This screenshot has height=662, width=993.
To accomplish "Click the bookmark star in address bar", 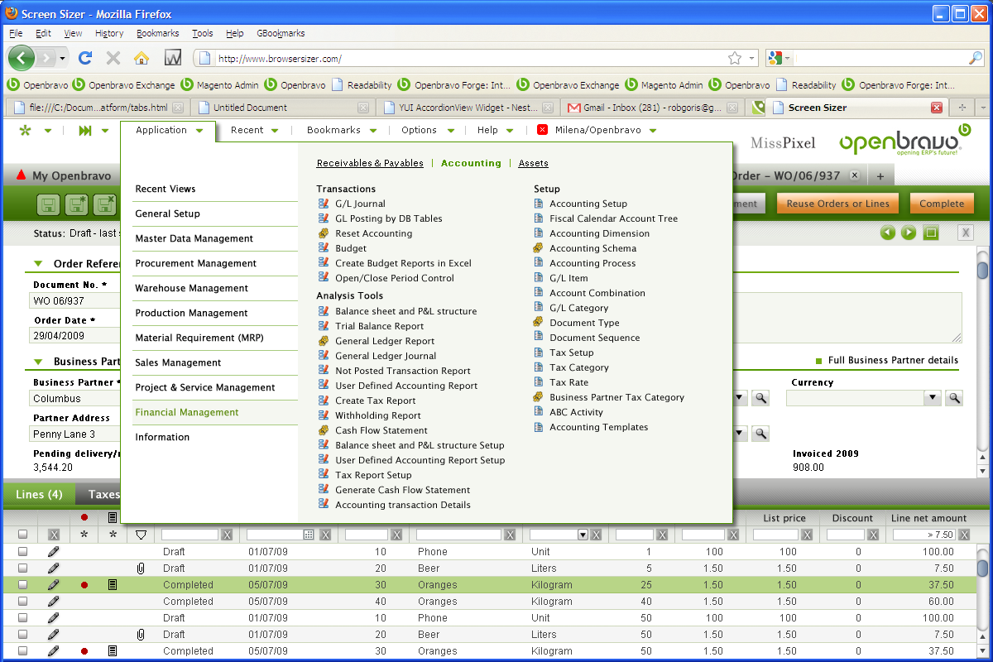I will [734, 58].
